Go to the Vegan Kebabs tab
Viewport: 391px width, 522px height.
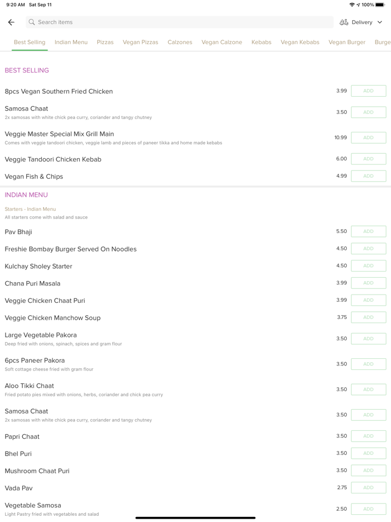pyautogui.click(x=300, y=42)
